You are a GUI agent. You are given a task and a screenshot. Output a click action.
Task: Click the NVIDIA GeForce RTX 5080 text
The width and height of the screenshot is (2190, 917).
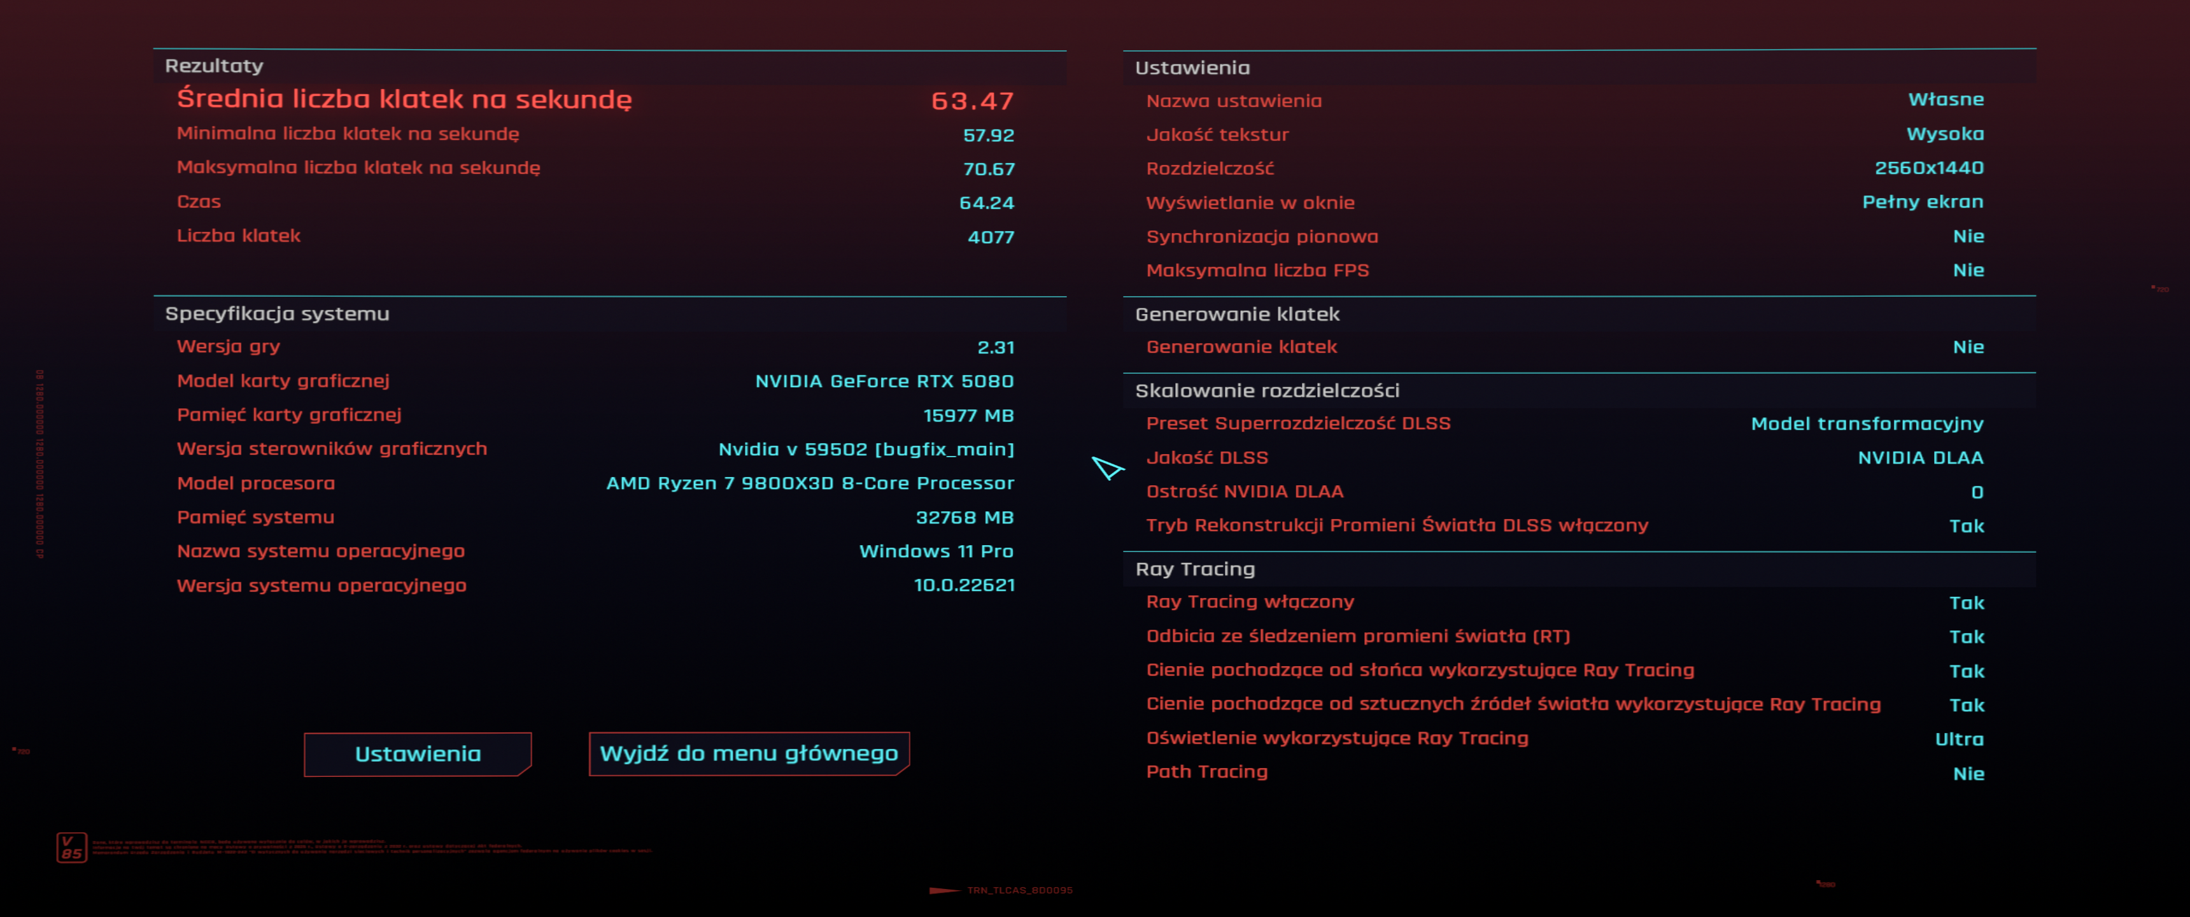tap(884, 381)
